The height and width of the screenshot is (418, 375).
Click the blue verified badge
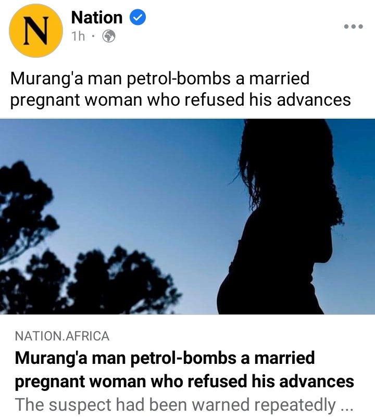tap(137, 17)
